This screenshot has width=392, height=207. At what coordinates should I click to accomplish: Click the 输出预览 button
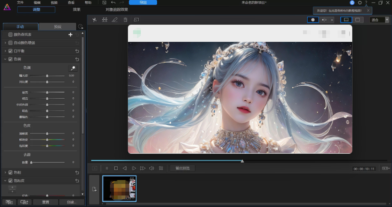point(182,168)
